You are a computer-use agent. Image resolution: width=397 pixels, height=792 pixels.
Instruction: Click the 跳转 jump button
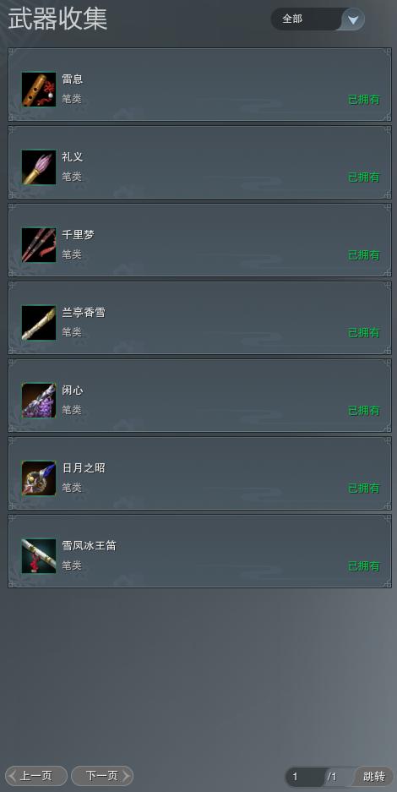click(x=374, y=776)
